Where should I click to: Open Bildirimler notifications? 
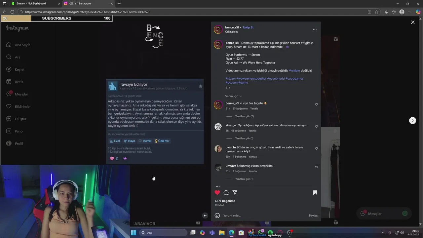(19, 106)
